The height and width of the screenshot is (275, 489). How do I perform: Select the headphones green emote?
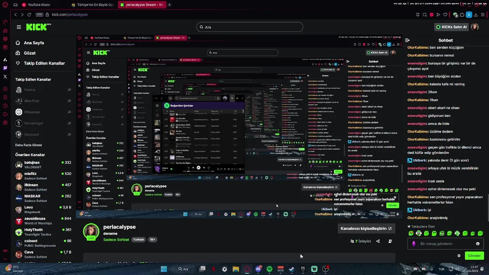pos(419,233)
